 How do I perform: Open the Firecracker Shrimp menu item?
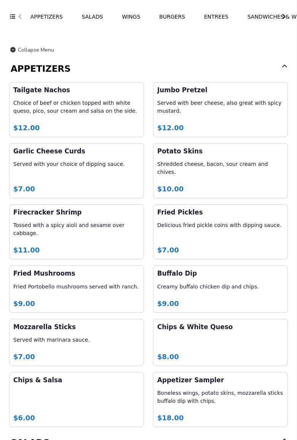click(76, 232)
